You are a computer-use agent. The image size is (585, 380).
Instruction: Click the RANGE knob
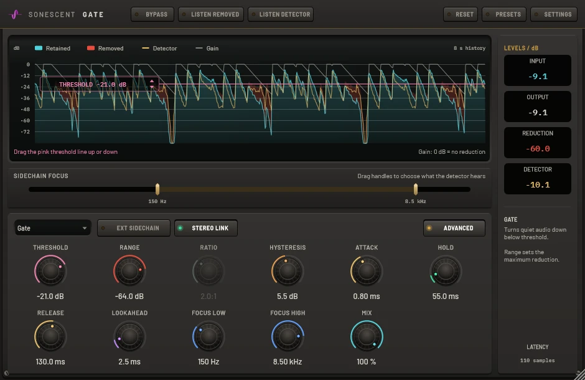[129, 271]
